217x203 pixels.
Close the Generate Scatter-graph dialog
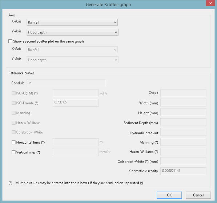pyautogui.click(x=210, y=3)
